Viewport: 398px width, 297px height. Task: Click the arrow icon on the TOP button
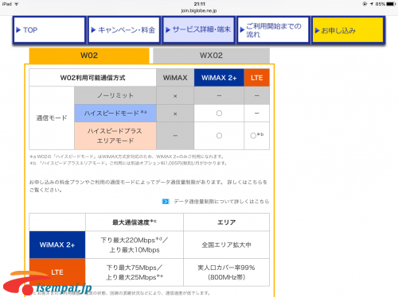coord(18,30)
